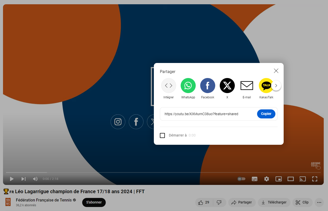The height and width of the screenshot is (211, 328).
Task: Share through the KakaoTalk icon
Action: [x=266, y=86]
